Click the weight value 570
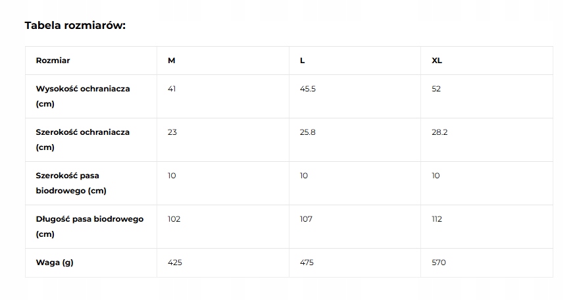 point(439,262)
